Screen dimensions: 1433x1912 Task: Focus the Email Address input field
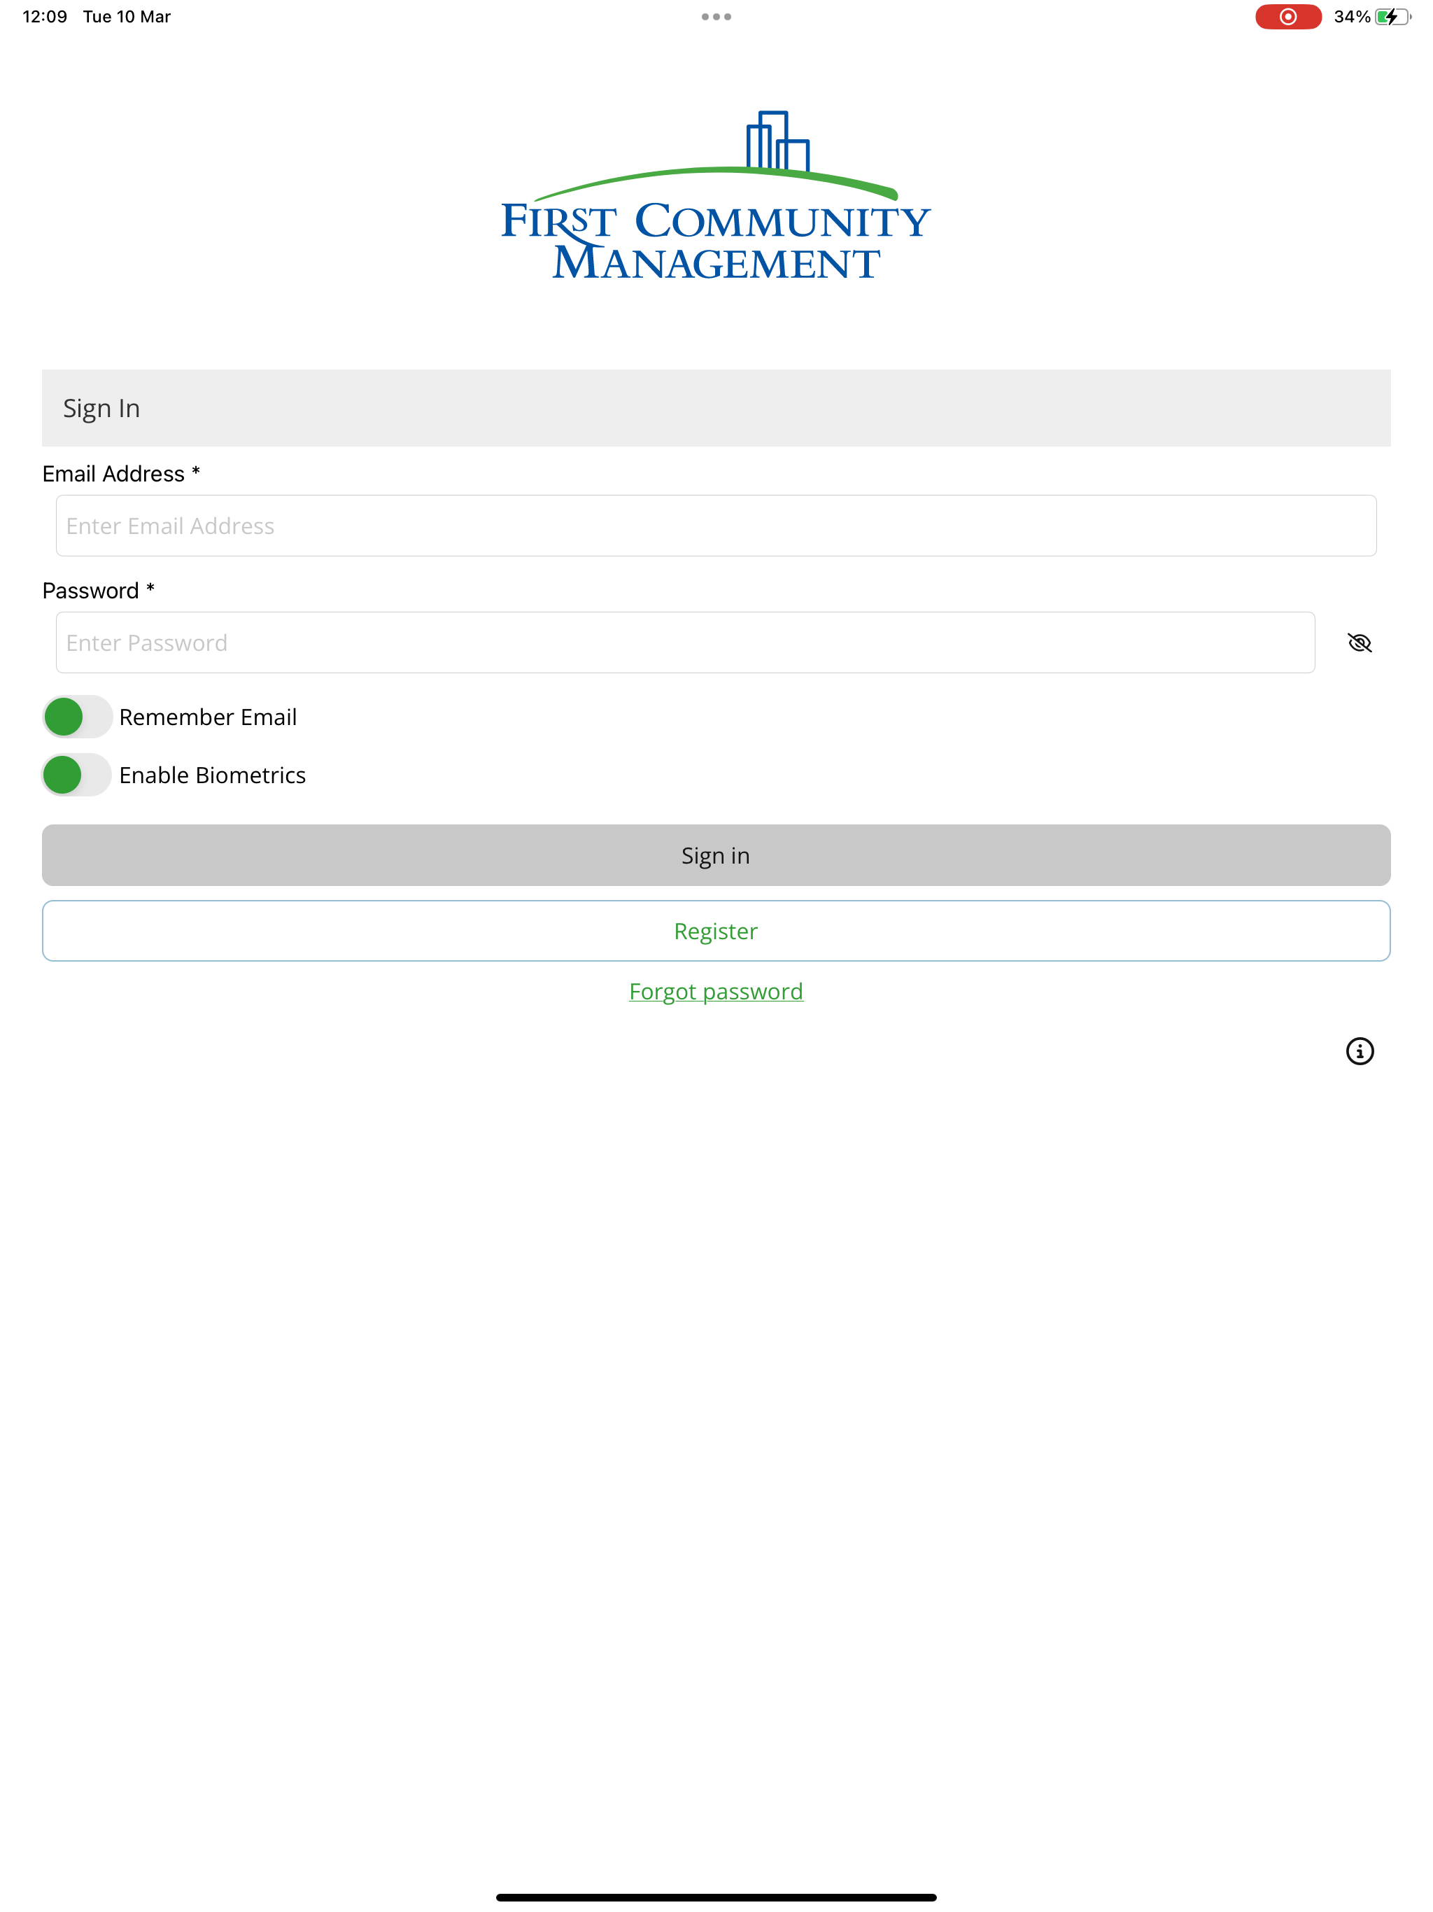[716, 526]
